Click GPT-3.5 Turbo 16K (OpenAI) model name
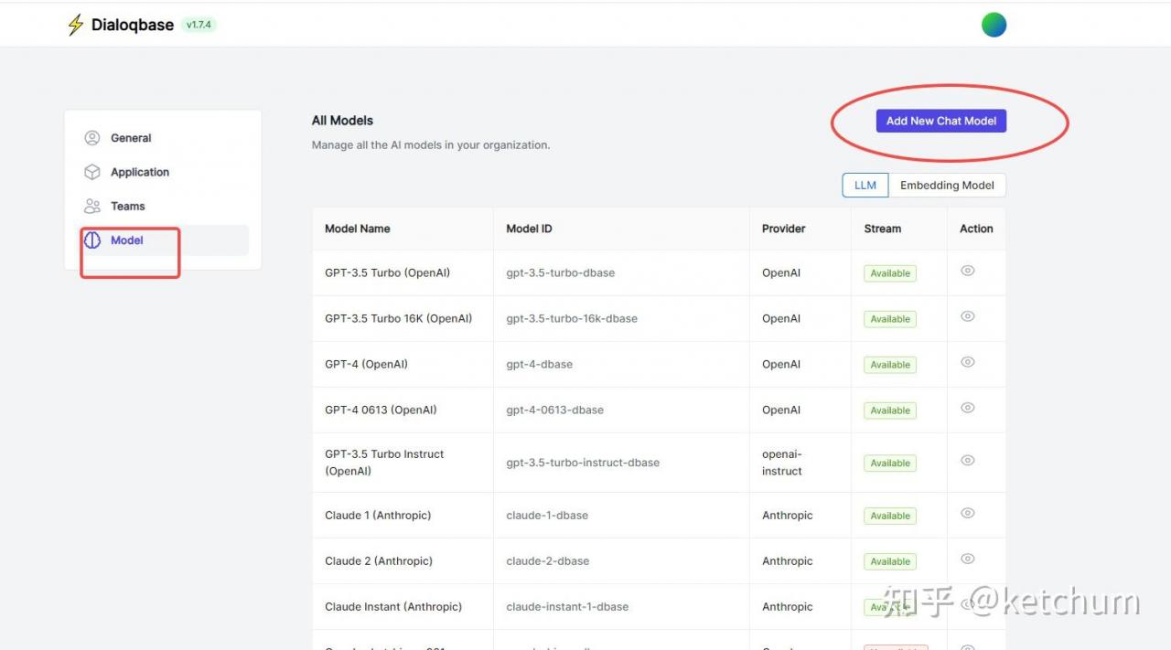The height and width of the screenshot is (650, 1171). coord(399,318)
